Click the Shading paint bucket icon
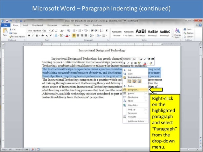 [x=98, y=36]
